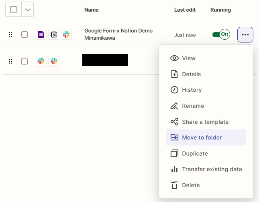259x202 pixels.
Task: Choose Duplicate from the menu
Action: pyautogui.click(x=206, y=154)
